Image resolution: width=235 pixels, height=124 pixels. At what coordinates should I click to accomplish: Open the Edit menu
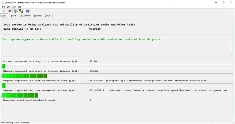click(x=8, y=7)
